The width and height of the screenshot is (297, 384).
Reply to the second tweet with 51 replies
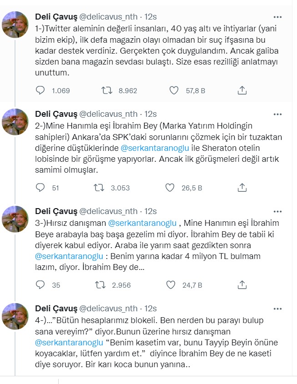click(40, 187)
